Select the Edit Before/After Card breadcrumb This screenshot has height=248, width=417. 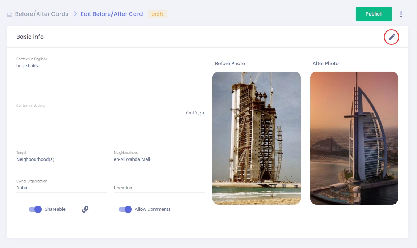coord(111,14)
